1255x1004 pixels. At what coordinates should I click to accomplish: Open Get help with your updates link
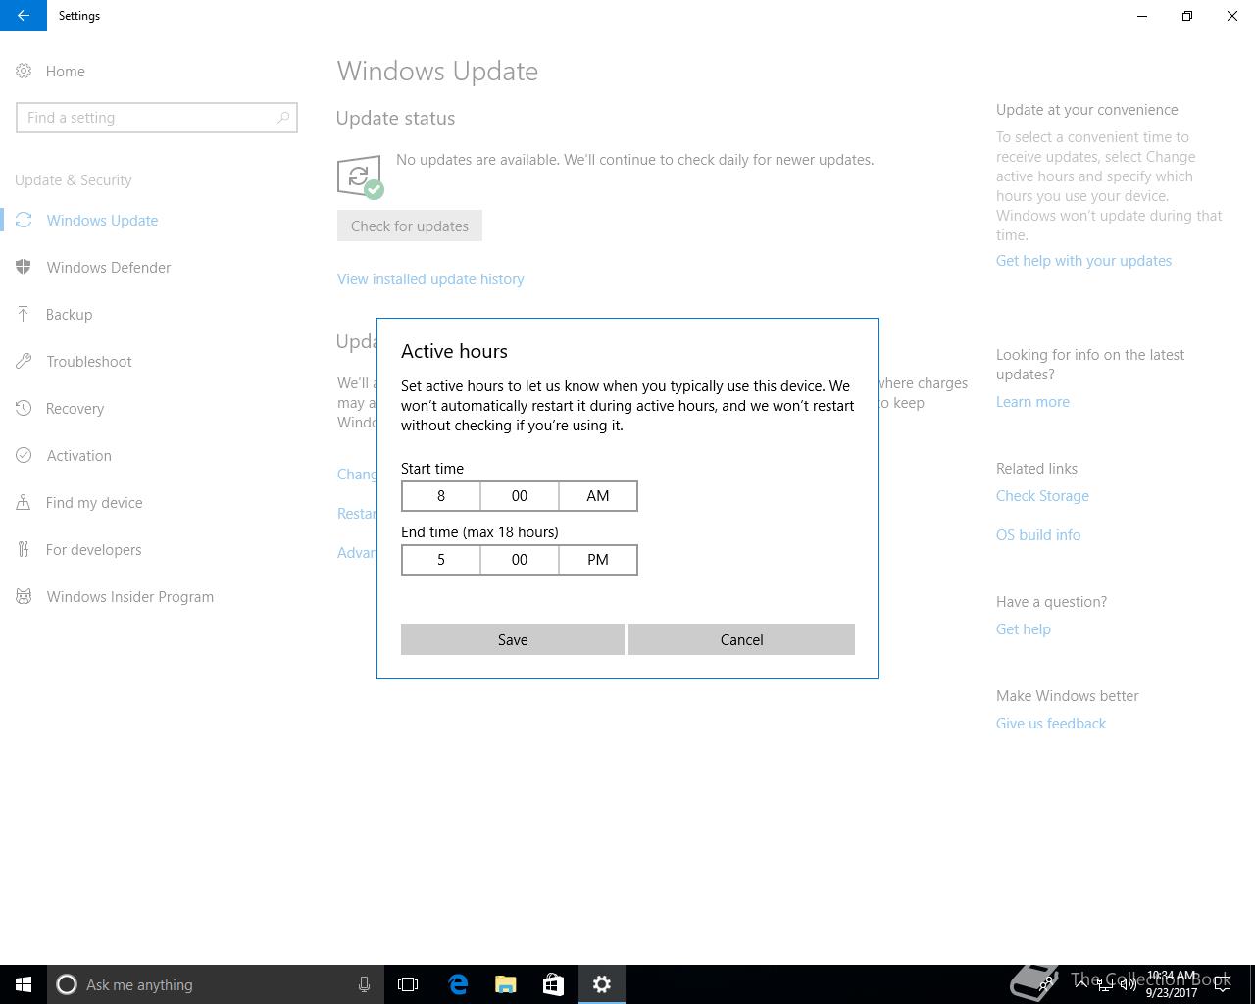click(x=1083, y=261)
